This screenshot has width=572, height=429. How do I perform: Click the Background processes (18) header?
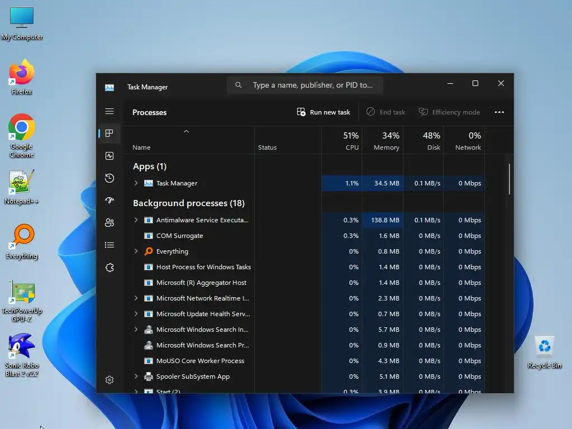[189, 203]
